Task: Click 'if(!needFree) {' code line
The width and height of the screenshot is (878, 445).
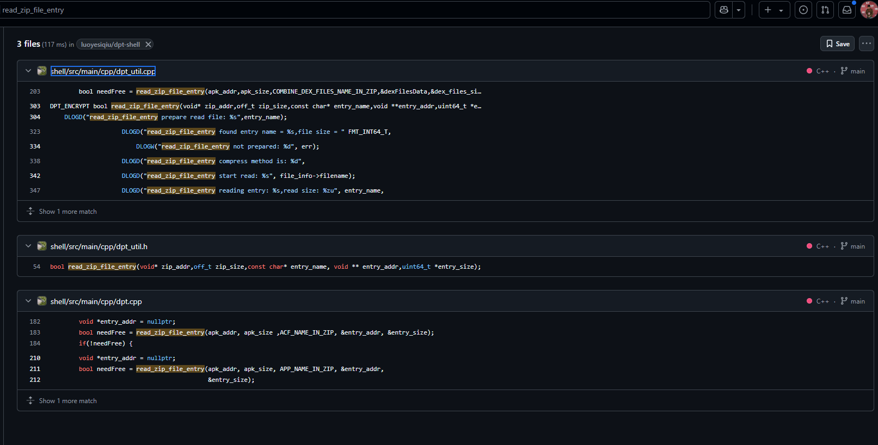Action: point(106,343)
